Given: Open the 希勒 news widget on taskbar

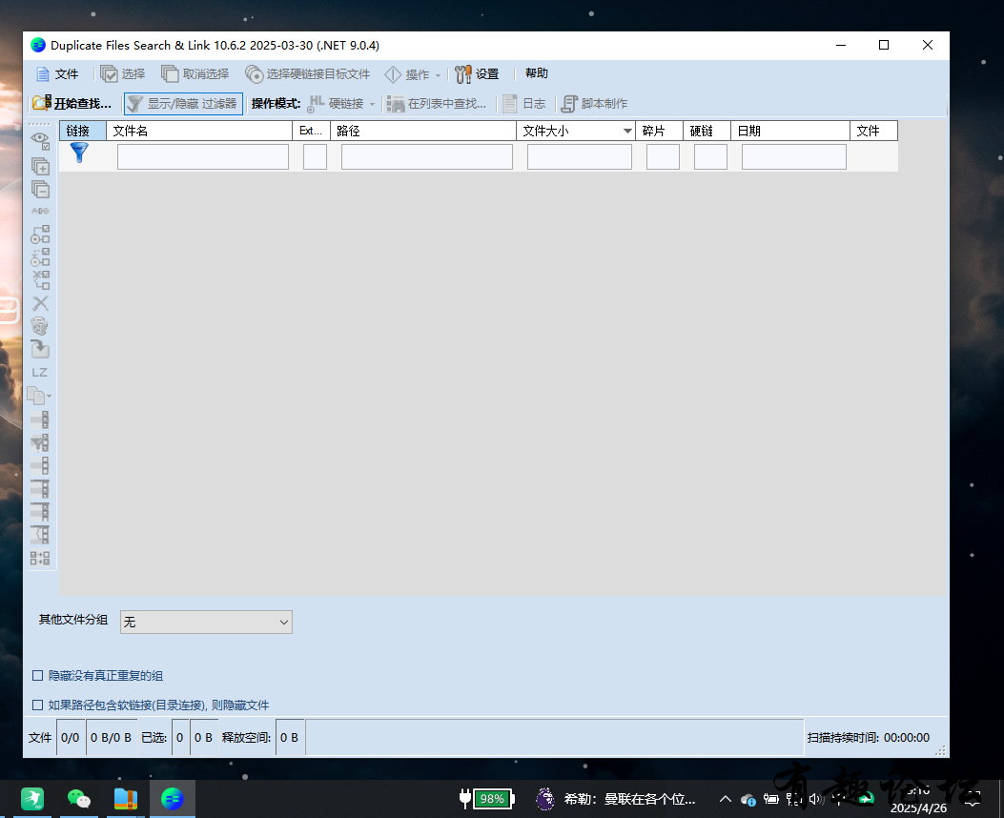Looking at the screenshot, I should click(x=616, y=799).
